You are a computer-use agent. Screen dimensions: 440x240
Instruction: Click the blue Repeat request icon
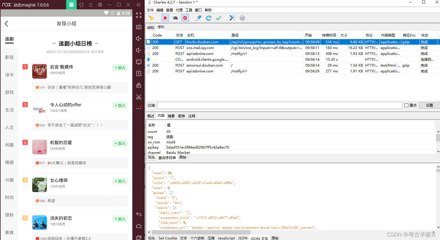(209, 18)
